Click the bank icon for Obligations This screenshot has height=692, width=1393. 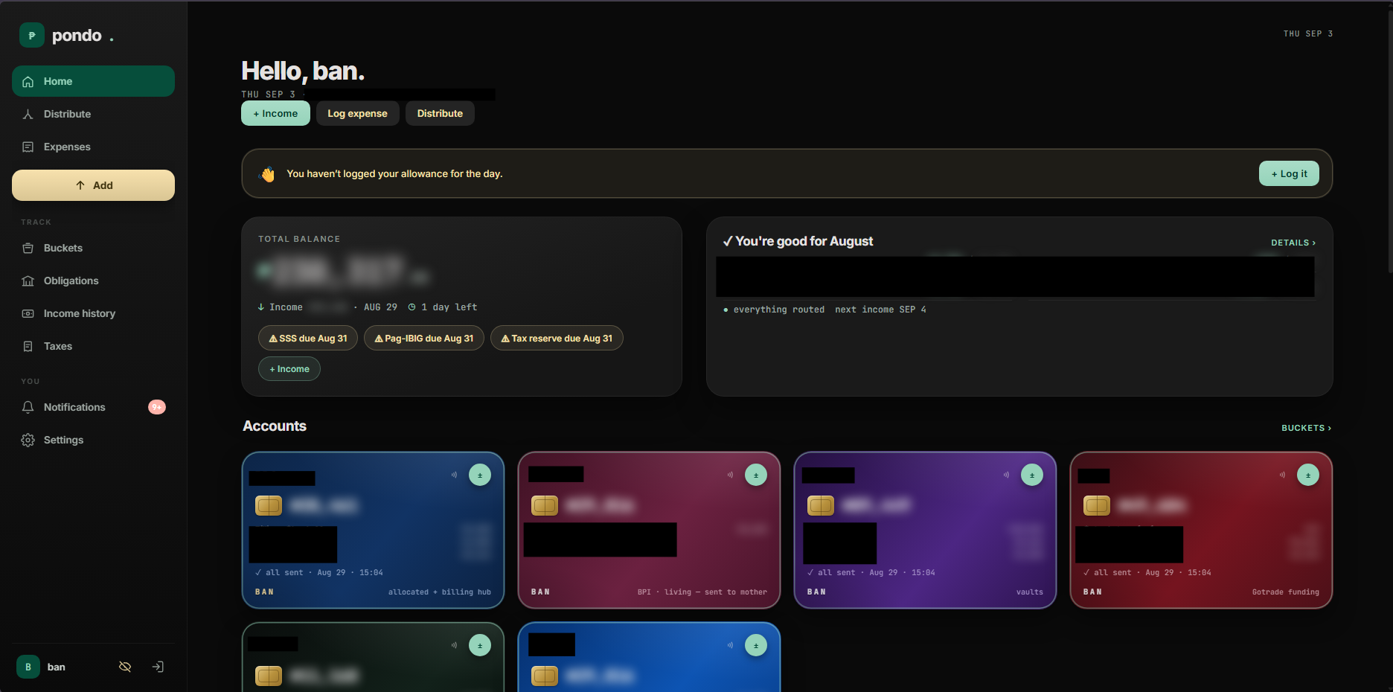pos(28,281)
